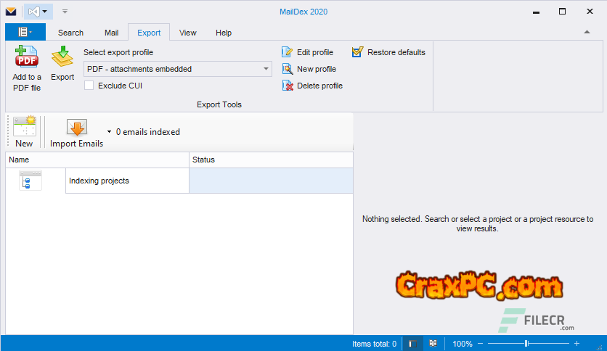Click the Import Emails icon

click(x=76, y=128)
